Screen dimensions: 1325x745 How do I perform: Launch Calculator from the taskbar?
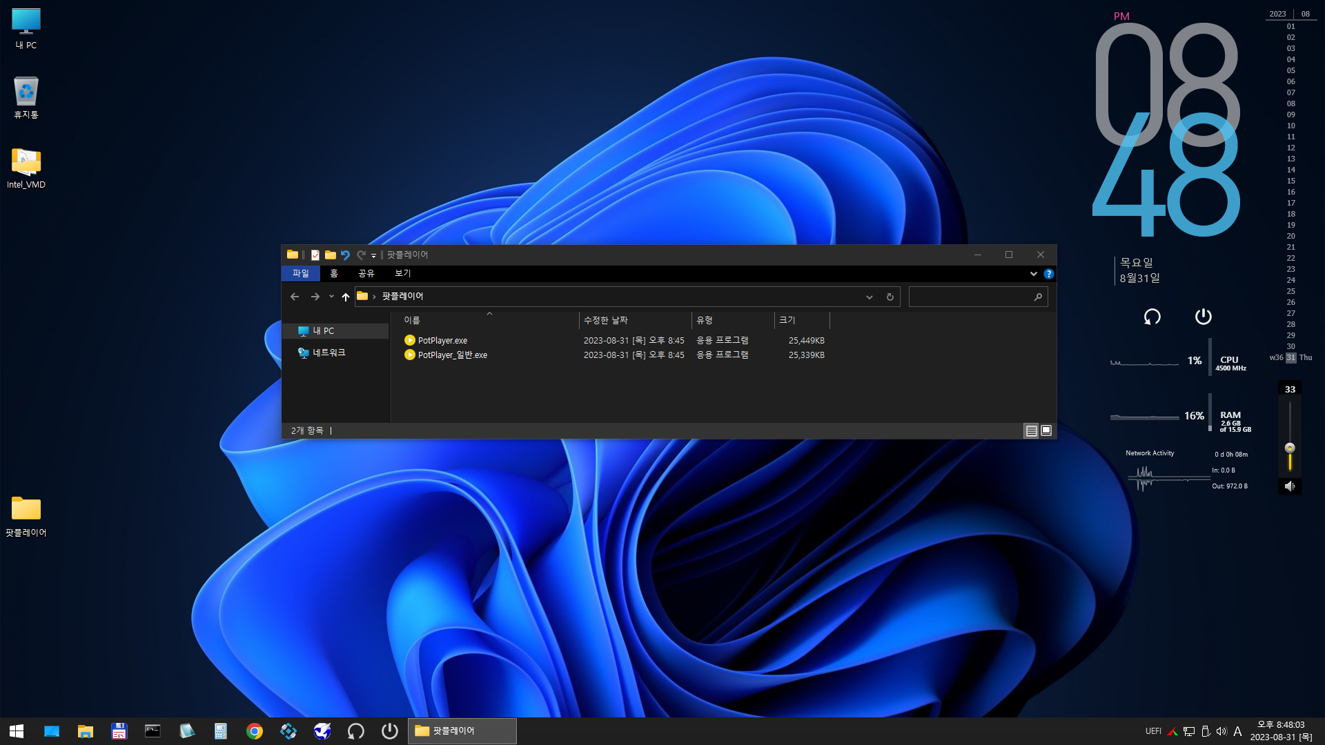click(220, 731)
